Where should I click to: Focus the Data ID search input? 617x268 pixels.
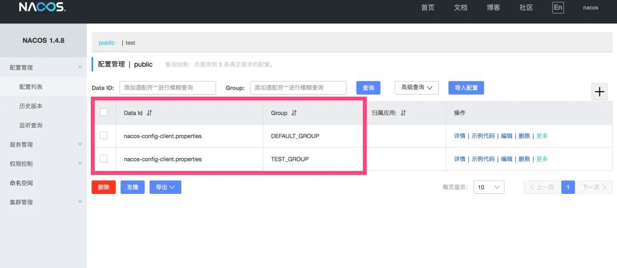pos(167,88)
